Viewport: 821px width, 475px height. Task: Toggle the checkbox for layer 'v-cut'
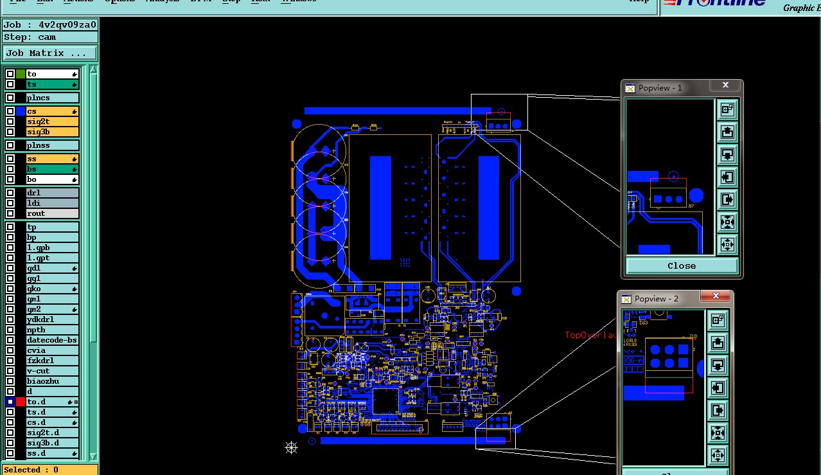[x=10, y=371]
